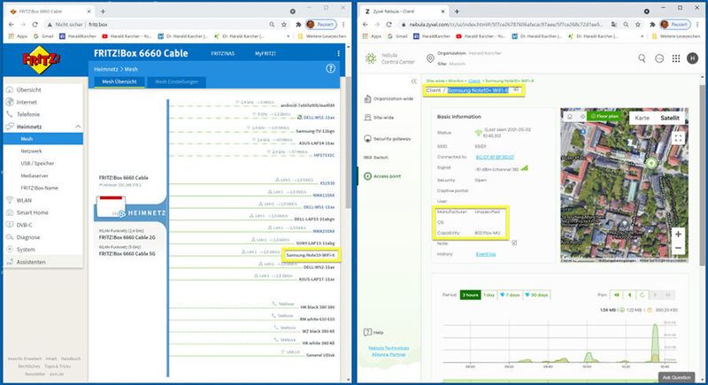Switch map to Satellit view
708x385 pixels.
tap(670, 118)
